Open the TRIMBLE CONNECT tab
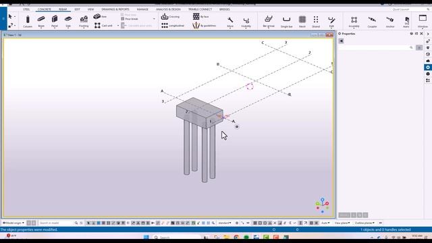This screenshot has height=243, width=432. (x=200, y=9)
